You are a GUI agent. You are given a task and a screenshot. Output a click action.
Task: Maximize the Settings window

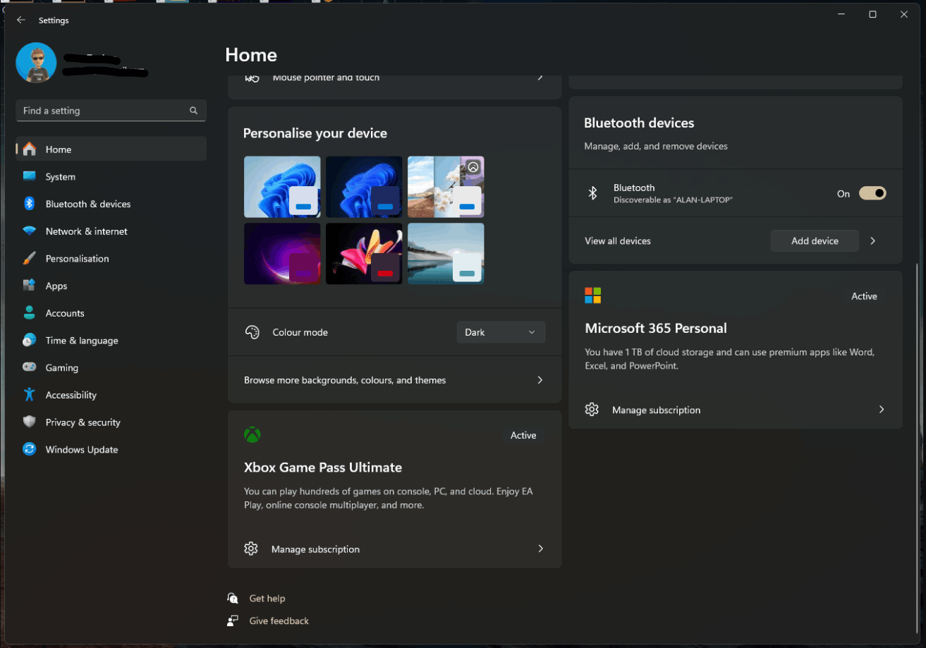(x=872, y=14)
